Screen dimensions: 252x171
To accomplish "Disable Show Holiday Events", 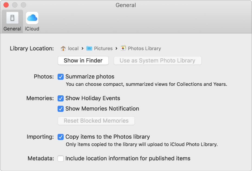I will pyautogui.click(x=61, y=98).
